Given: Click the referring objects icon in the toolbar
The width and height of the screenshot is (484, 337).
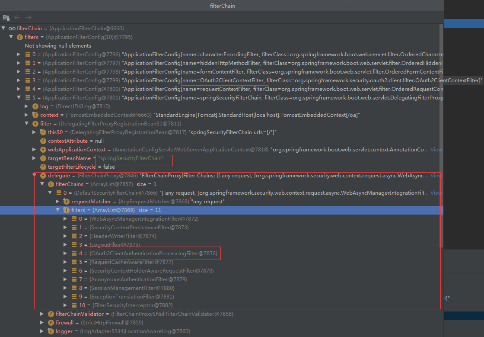Looking at the screenshot, I should [x=6, y=17].
